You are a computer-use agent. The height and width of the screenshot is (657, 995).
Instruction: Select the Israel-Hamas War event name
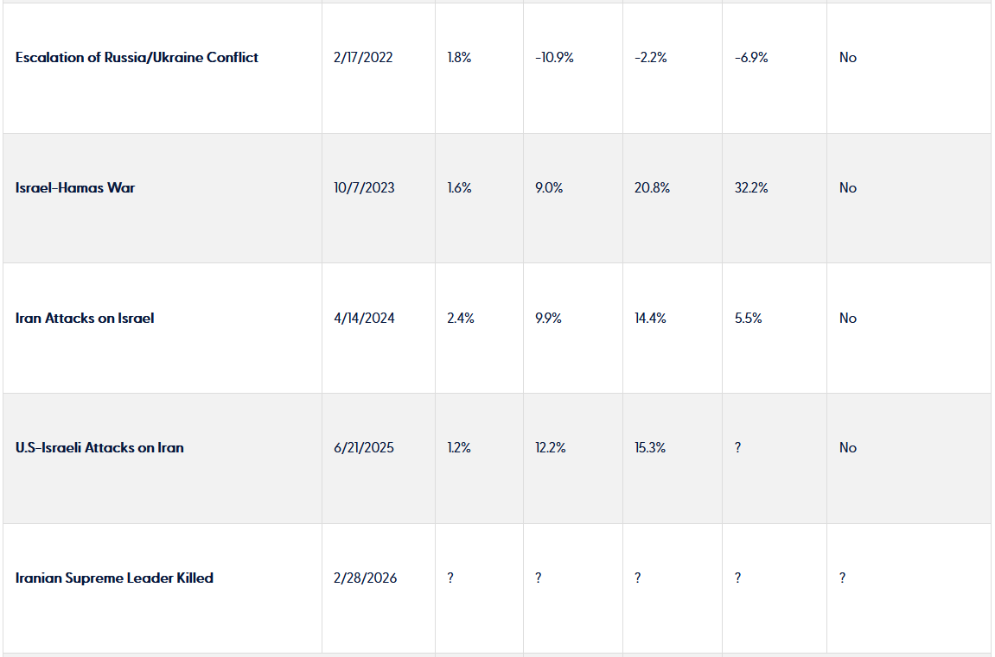[75, 187]
